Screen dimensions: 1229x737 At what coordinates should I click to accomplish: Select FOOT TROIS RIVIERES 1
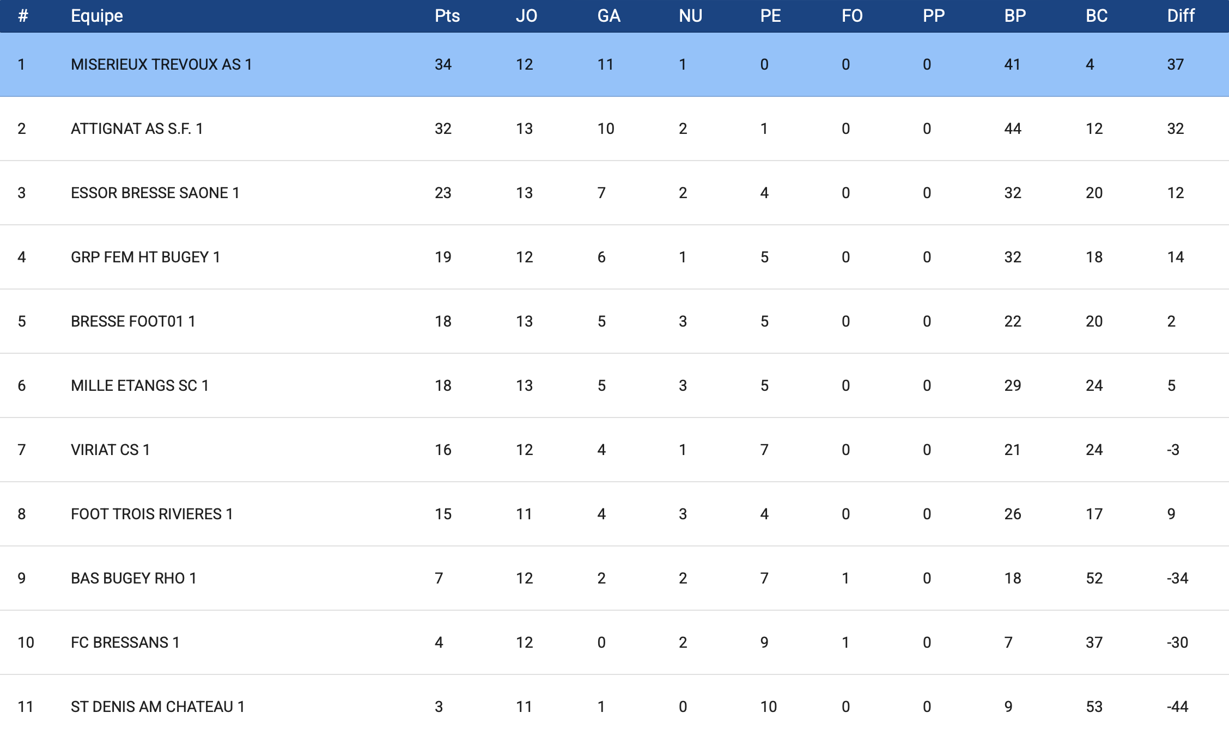151,514
